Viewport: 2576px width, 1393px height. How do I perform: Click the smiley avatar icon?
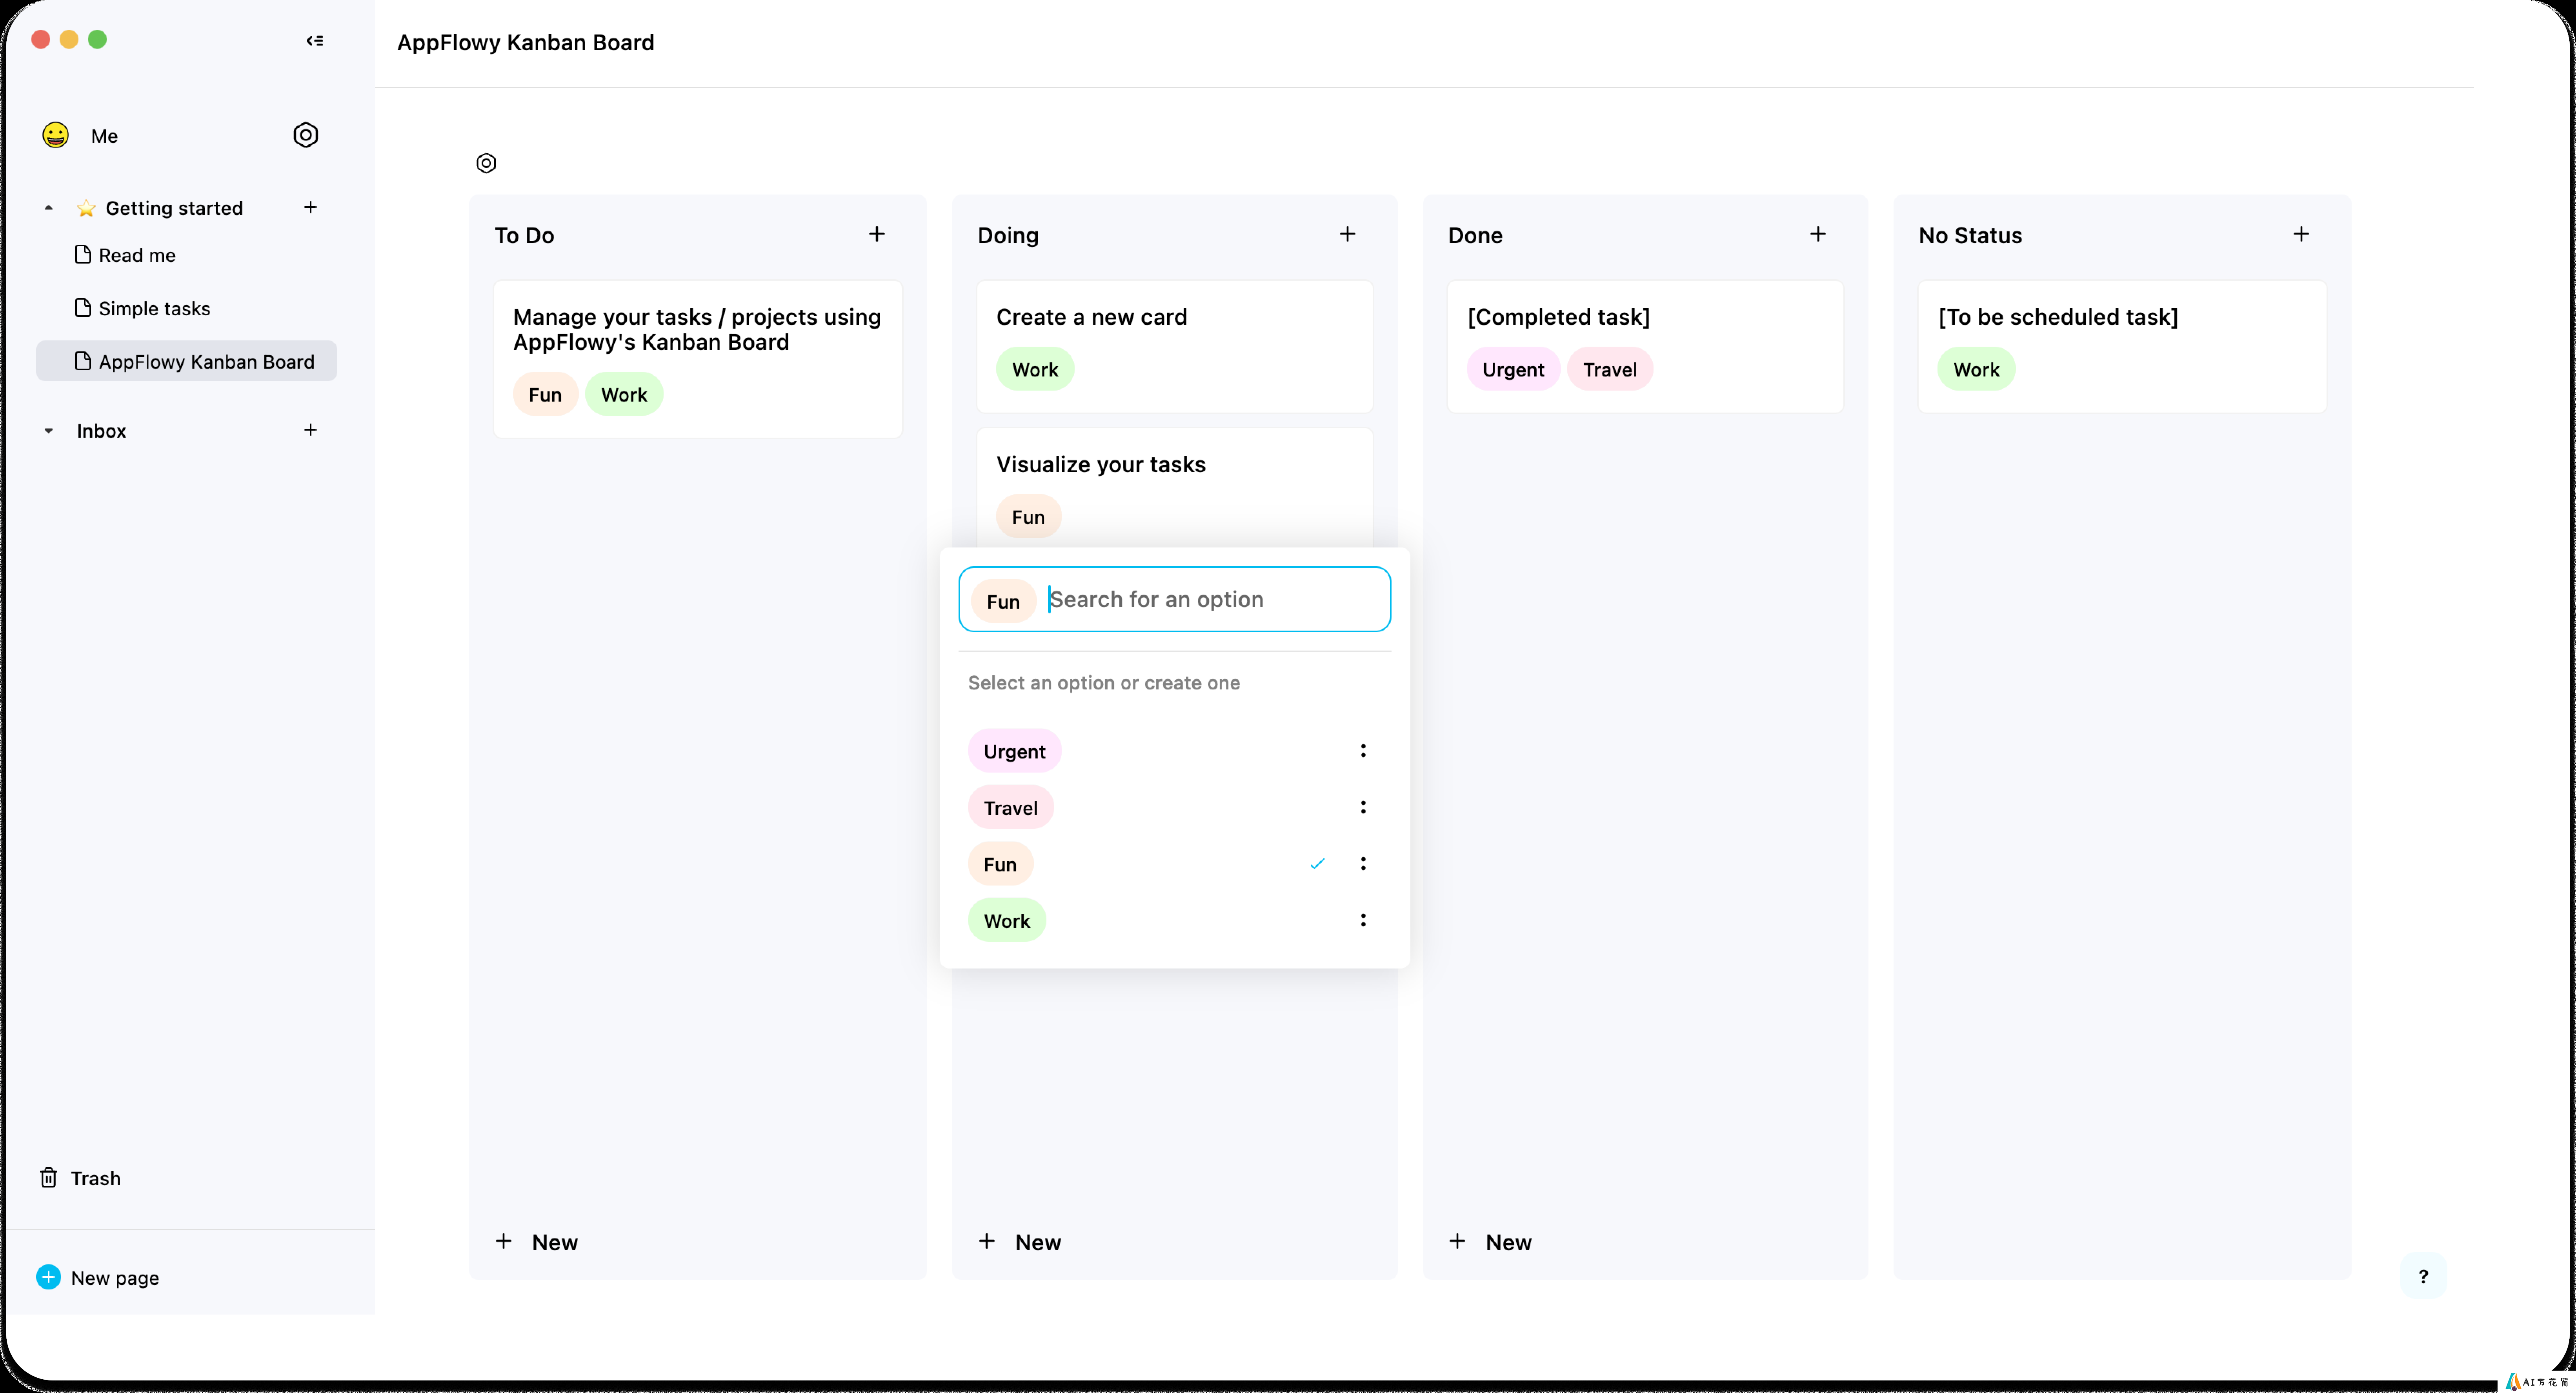(56, 135)
